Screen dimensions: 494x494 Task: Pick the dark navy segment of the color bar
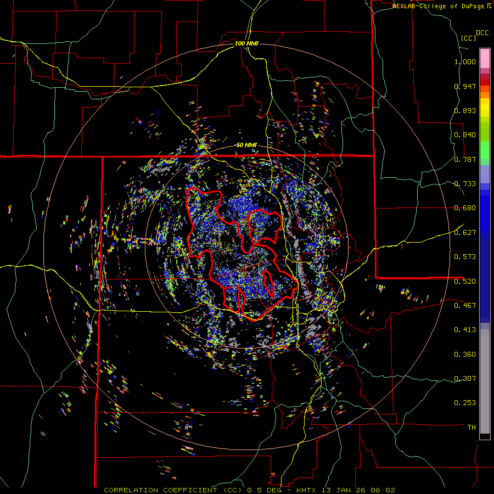pyautogui.click(x=485, y=280)
